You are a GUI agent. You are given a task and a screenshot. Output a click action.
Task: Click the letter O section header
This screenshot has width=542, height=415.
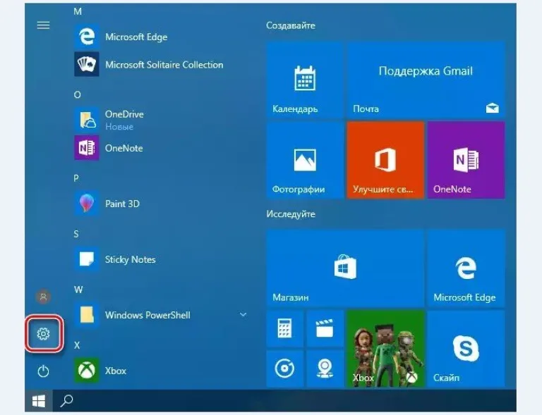click(78, 94)
